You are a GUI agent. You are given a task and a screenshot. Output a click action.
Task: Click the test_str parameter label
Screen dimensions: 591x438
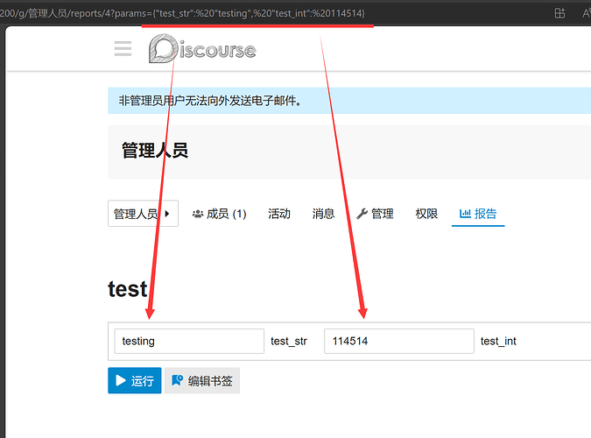[289, 341]
